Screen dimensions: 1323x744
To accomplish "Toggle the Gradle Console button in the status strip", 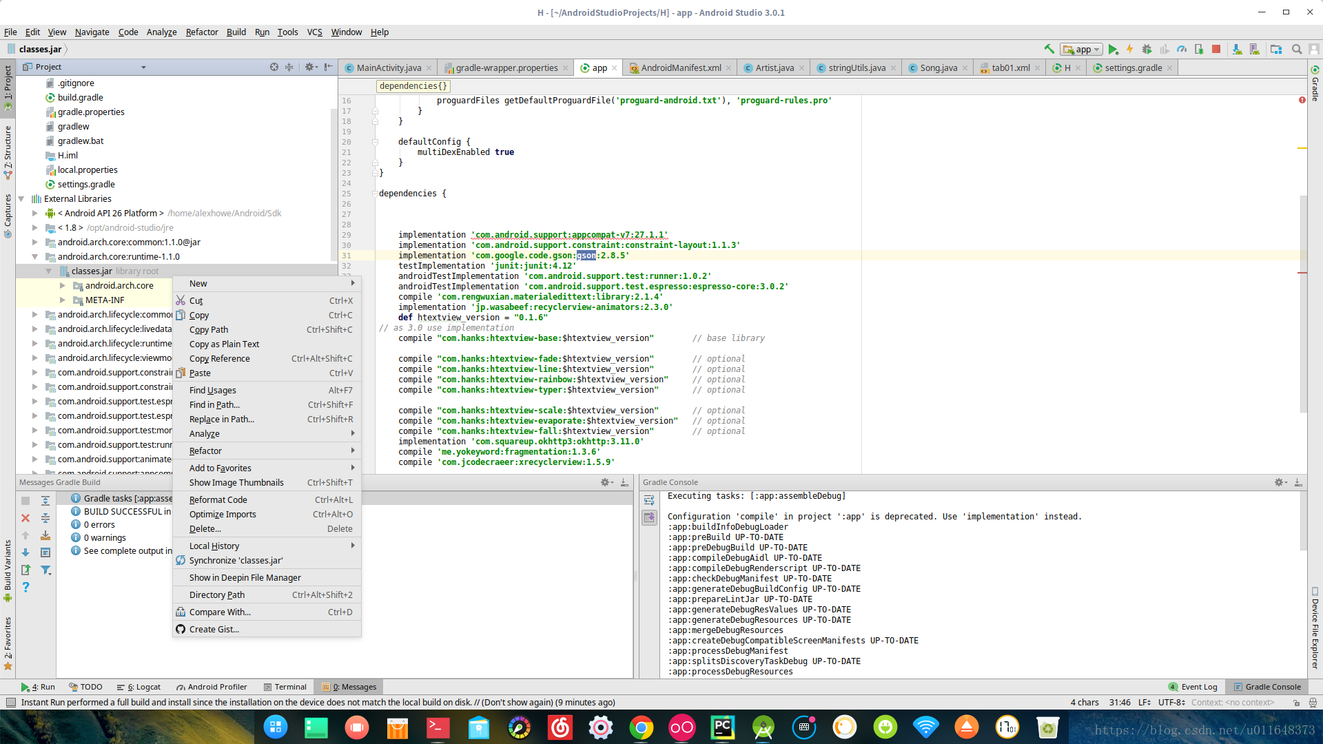I will [x=1267, y=687].
